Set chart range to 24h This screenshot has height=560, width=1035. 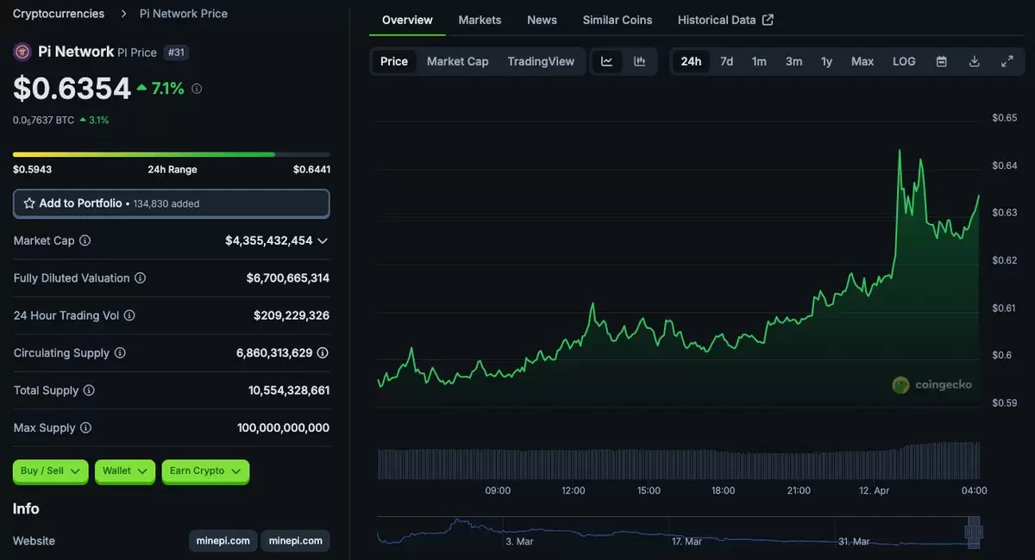[691, 61]
